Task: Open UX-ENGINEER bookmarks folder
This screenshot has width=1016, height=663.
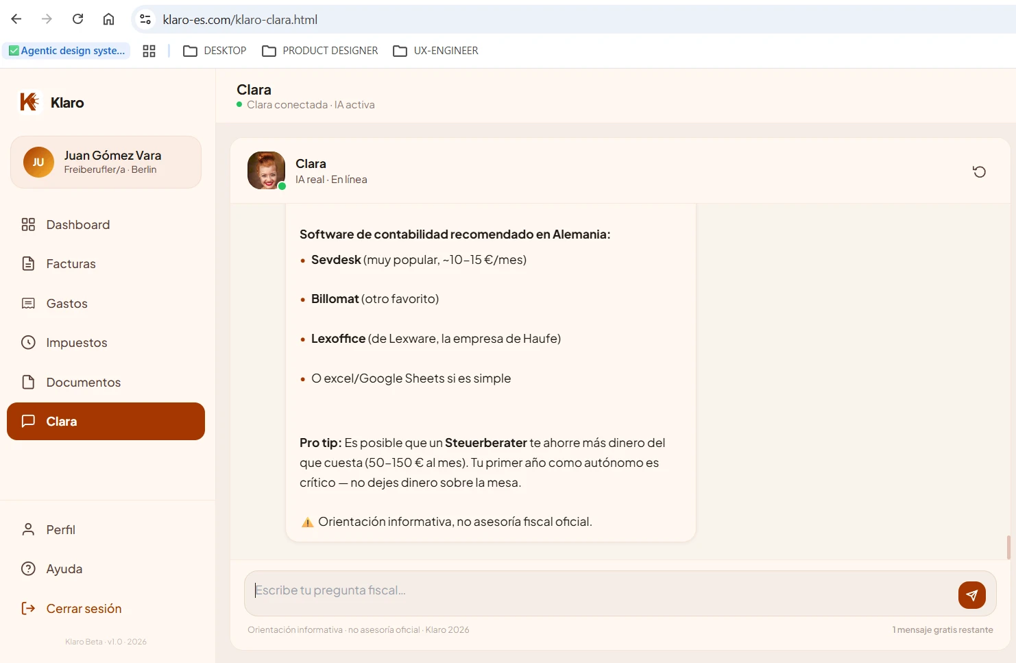Action: pyautogui.click(x=436, y=51)
